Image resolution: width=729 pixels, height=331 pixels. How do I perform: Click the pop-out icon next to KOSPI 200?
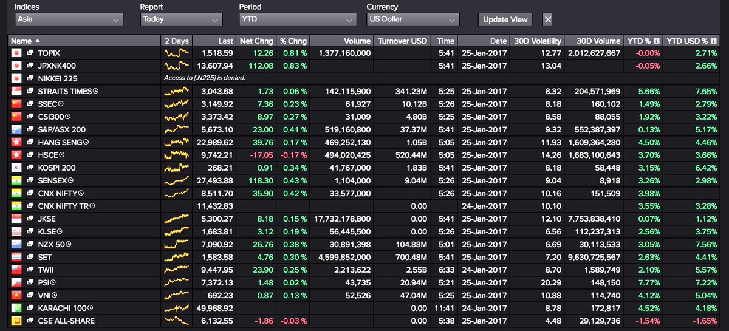pos(30,168)
